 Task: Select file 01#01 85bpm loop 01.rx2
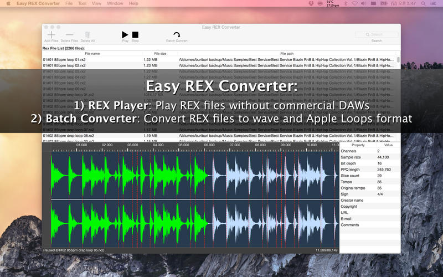pyautogui.click(x=219, y=60)
